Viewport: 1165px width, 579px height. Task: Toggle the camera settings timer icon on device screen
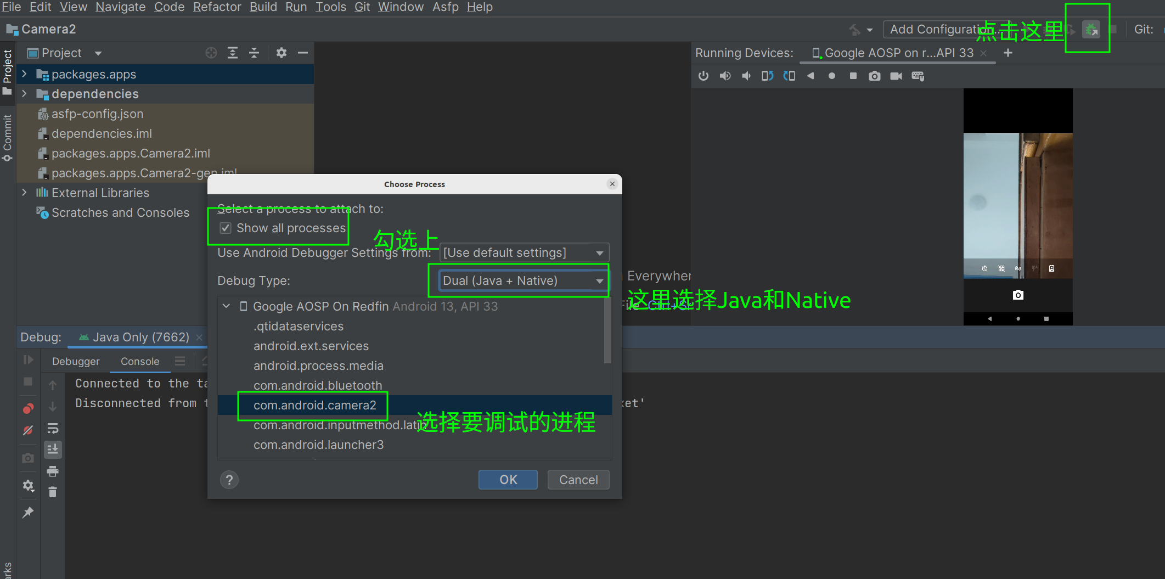(x=984, y=268)
